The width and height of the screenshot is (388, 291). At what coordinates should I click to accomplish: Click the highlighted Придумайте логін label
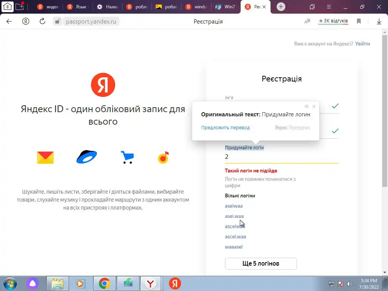(x=244, y=148)
